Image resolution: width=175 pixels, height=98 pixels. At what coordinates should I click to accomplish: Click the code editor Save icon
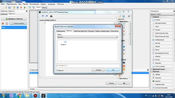(124, 16)
